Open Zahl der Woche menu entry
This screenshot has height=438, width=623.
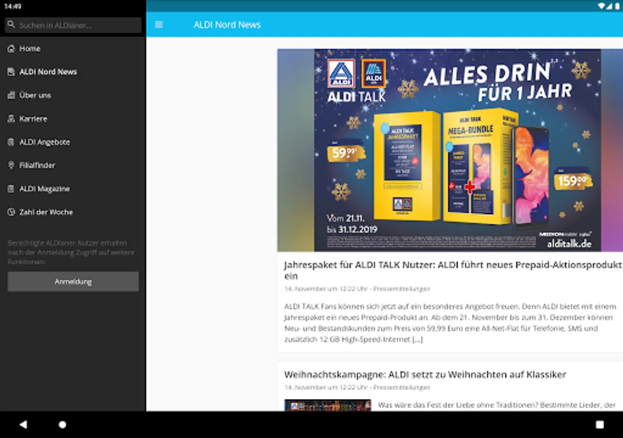pos(73,212)
